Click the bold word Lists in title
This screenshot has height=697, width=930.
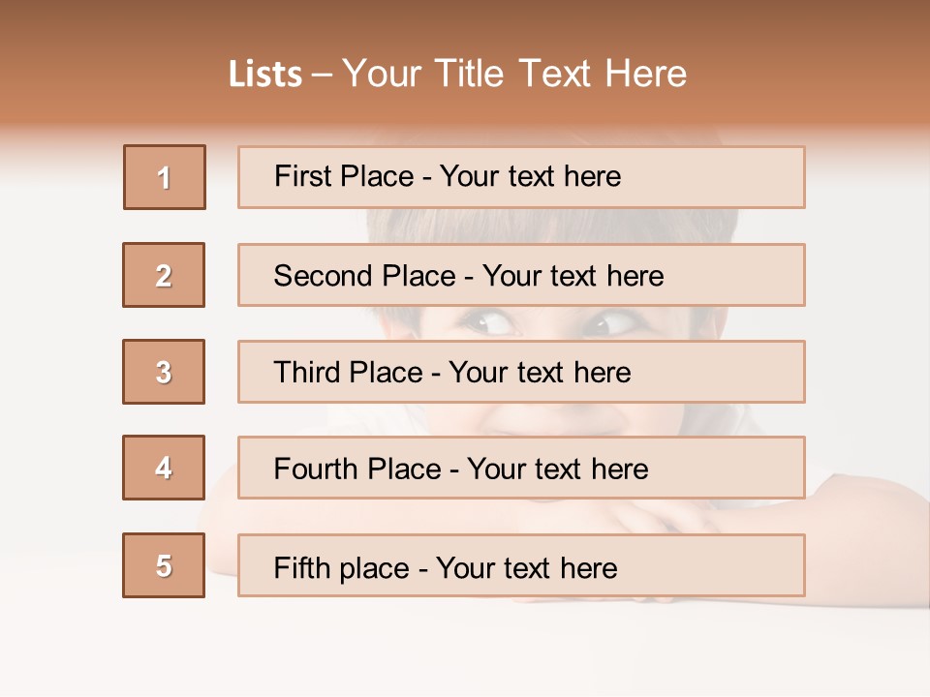pos(265,75)
